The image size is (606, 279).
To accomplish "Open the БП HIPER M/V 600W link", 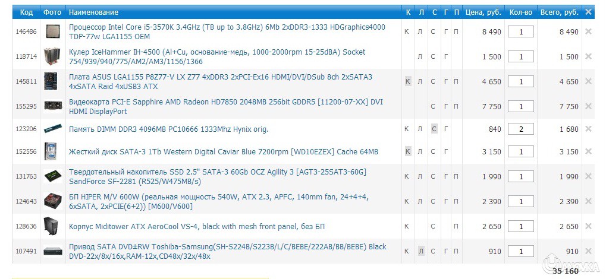I will tap(218, 202).
